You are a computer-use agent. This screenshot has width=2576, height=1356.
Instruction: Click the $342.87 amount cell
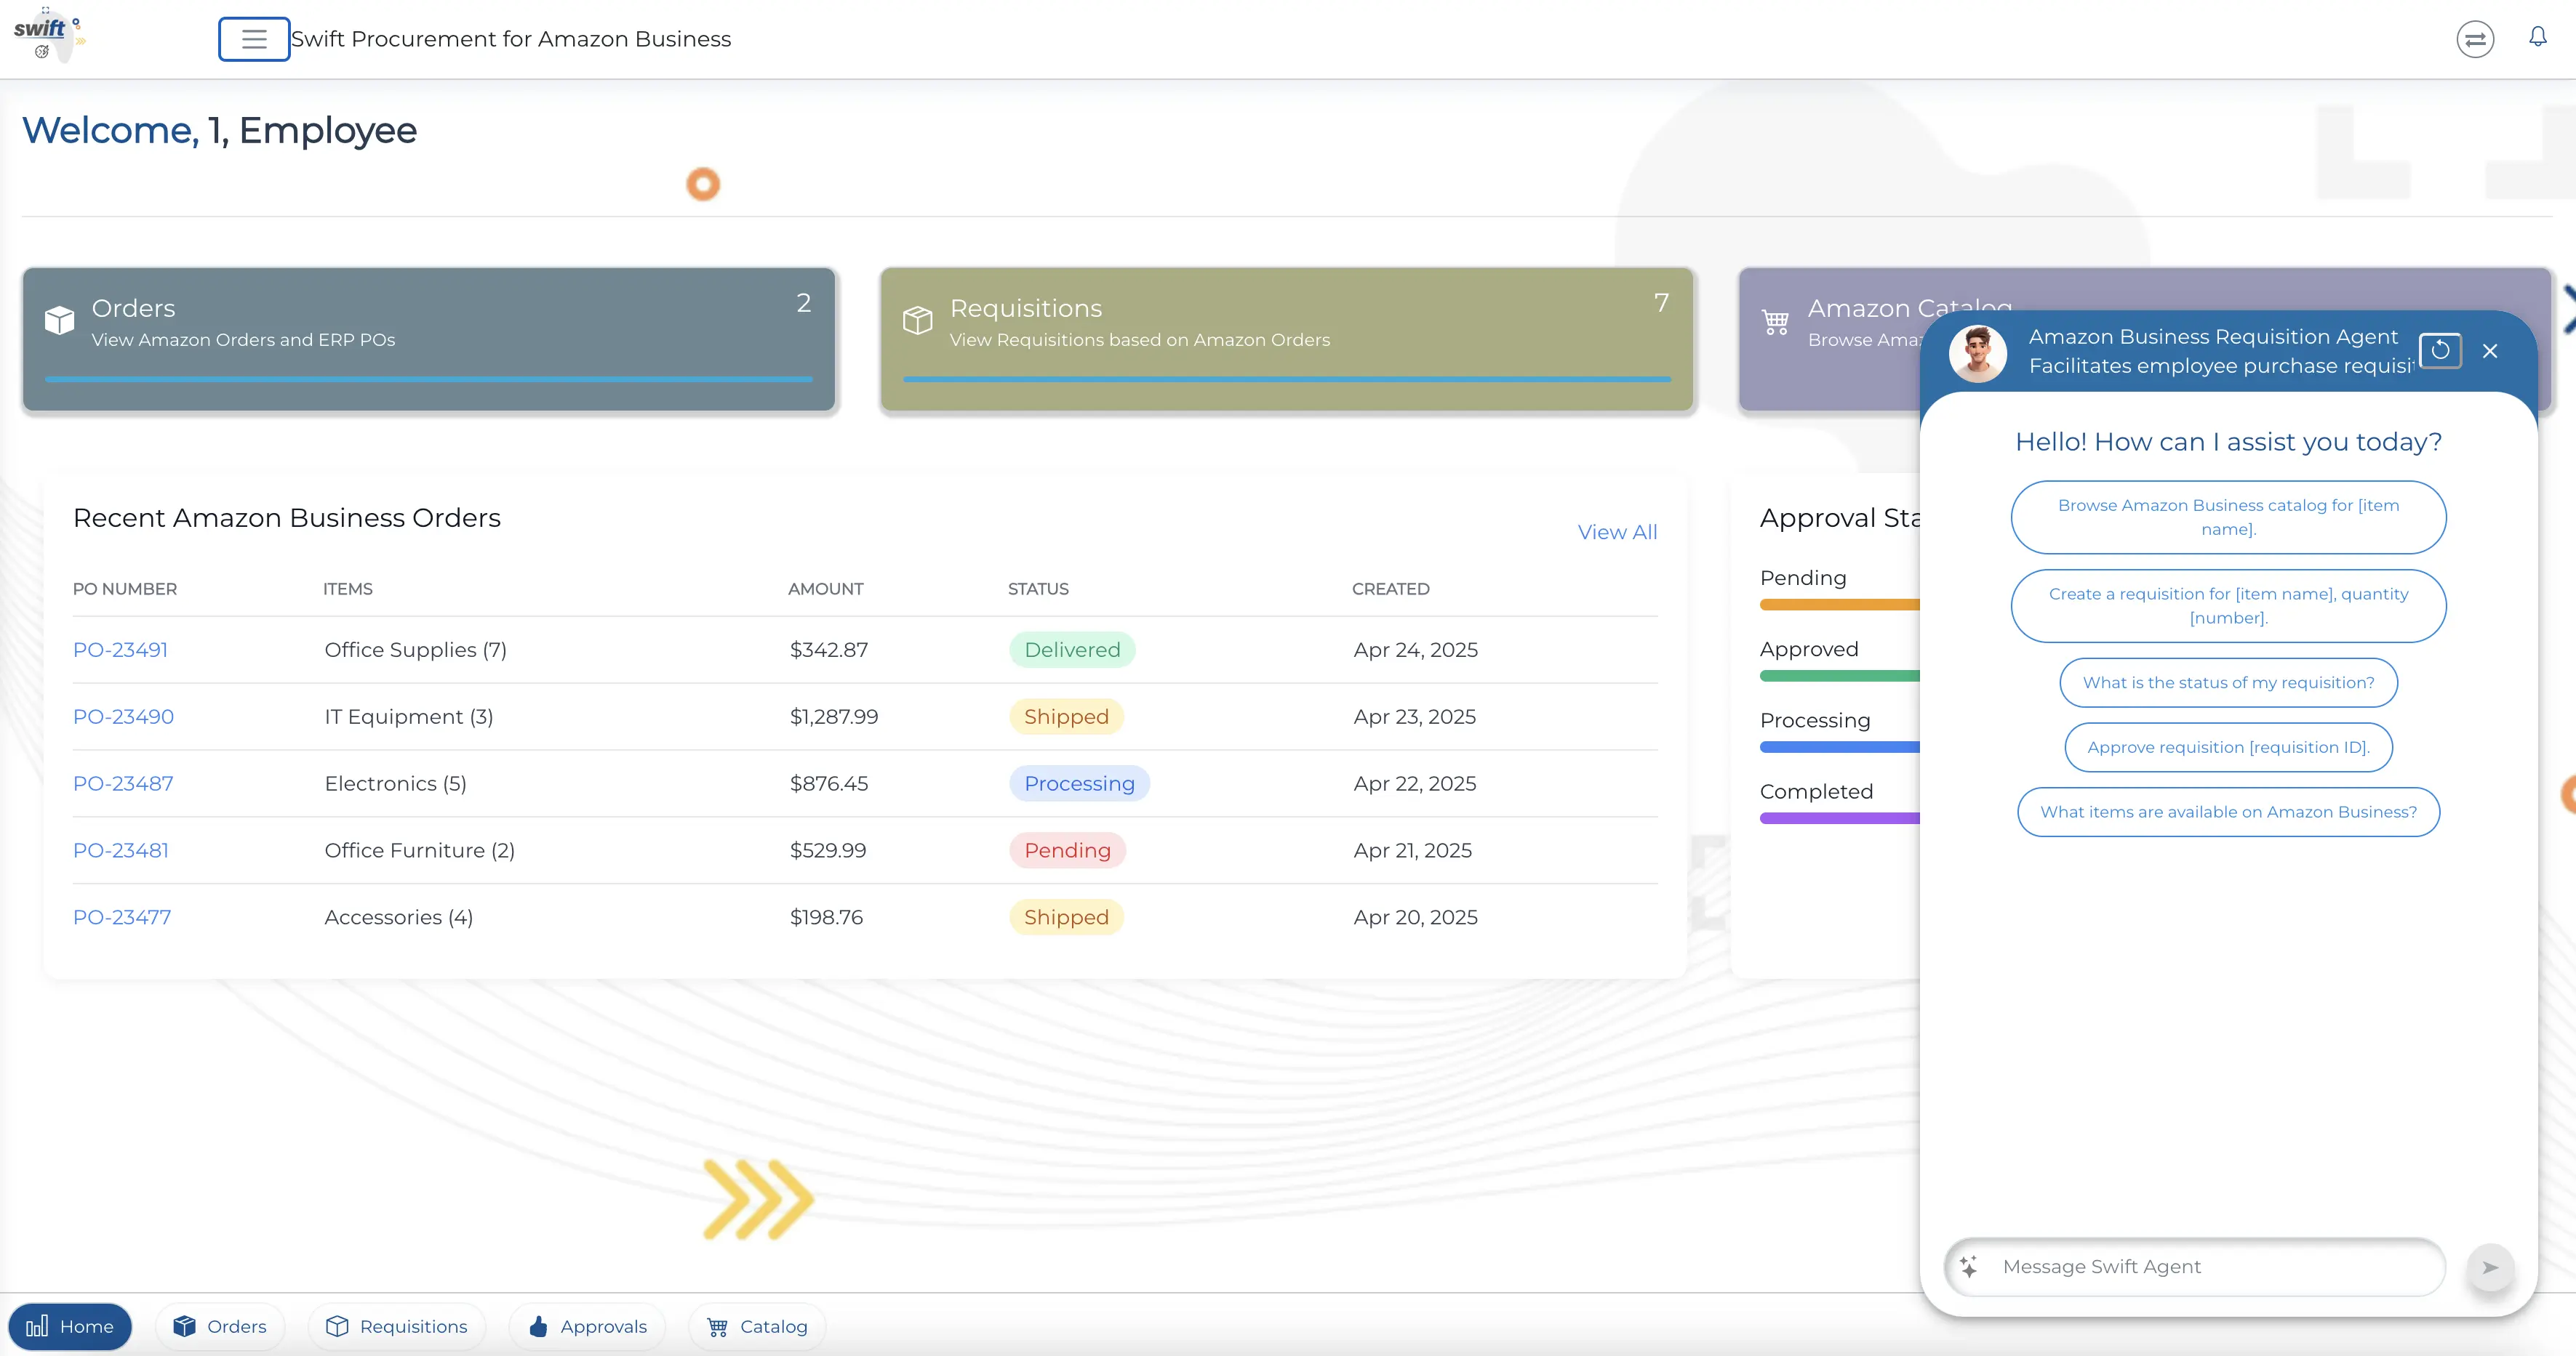click(x=829, y=650)
